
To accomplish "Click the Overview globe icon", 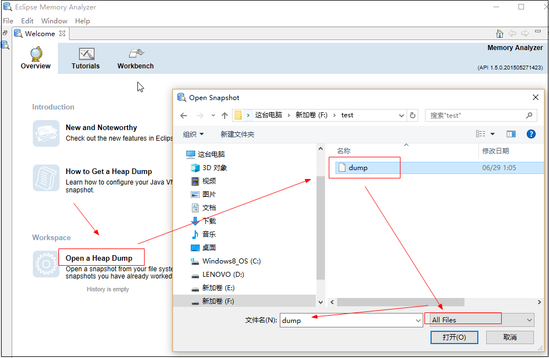I will 35,54.
